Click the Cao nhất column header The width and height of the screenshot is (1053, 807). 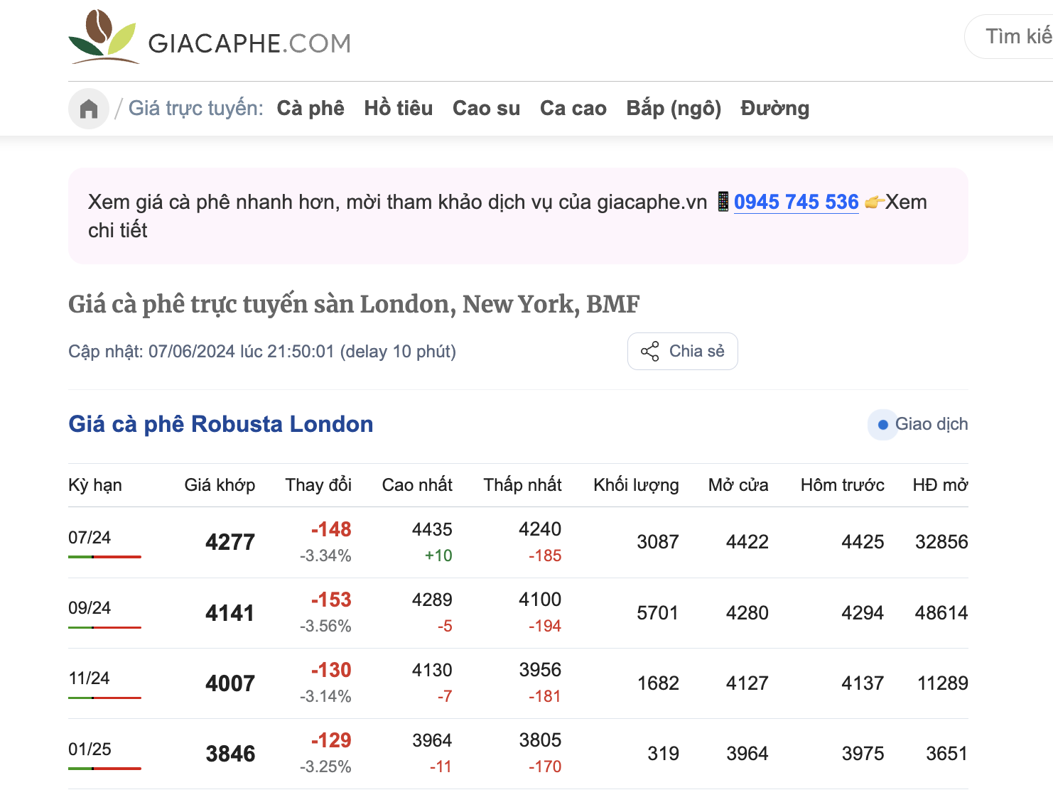(x=417, y=485)
